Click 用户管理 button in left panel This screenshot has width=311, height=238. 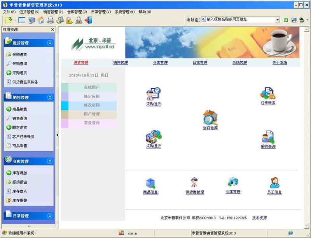click(x=89, y=114)
